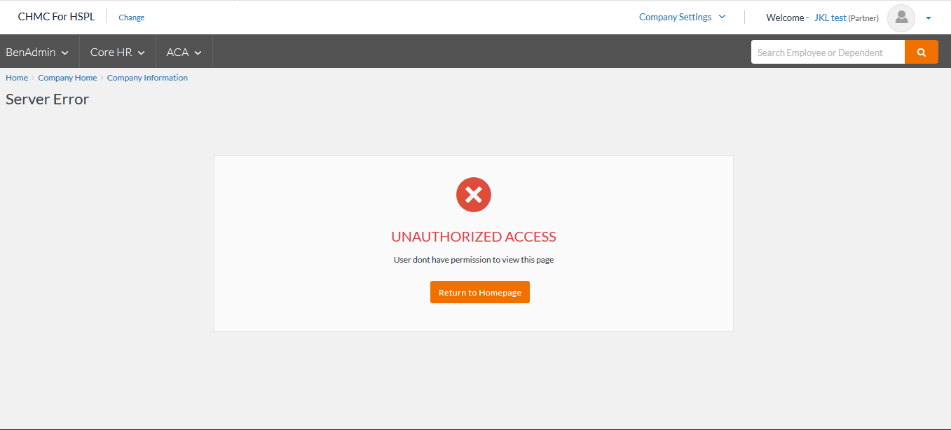Screen dimensions: 951x430
Task: Select the BenAdmin menu label
Action: coord(31,53)
